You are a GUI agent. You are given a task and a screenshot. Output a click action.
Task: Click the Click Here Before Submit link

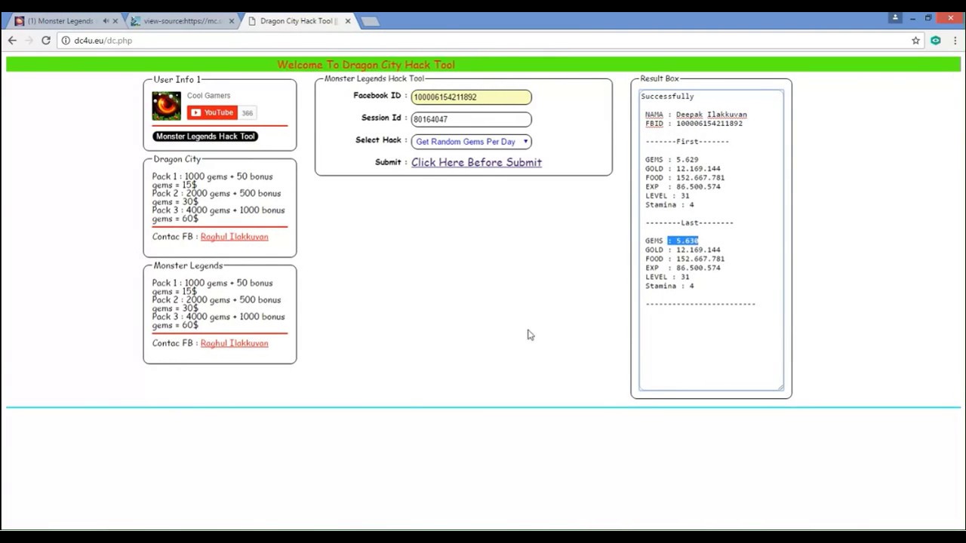476,162
